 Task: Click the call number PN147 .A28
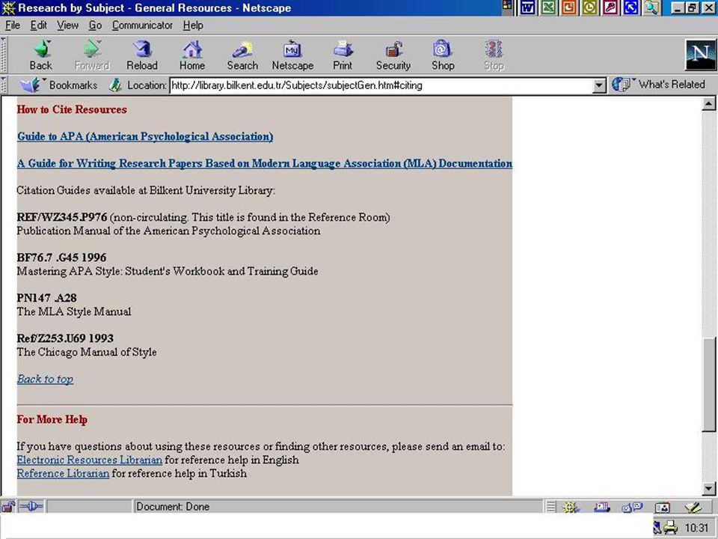pos(46,298)
